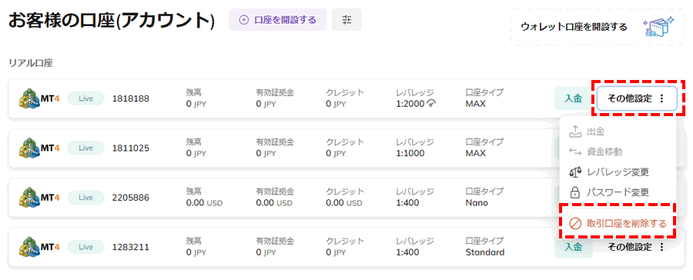
Task: Click the lock icon for パスワード変更
Action: tap(574, 192)
